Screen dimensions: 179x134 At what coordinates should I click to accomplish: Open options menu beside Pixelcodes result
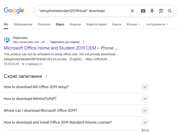(83, 42)
